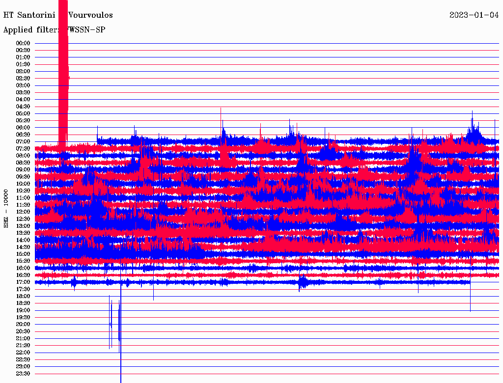Select the 22:30 time row label
Screen dimensions: 503x383
click(23, 359)
